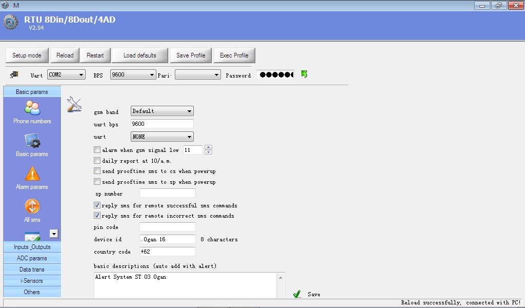Expand the sidebar scroll-down arrow button

pyautogui.click(x=53, y=234)
